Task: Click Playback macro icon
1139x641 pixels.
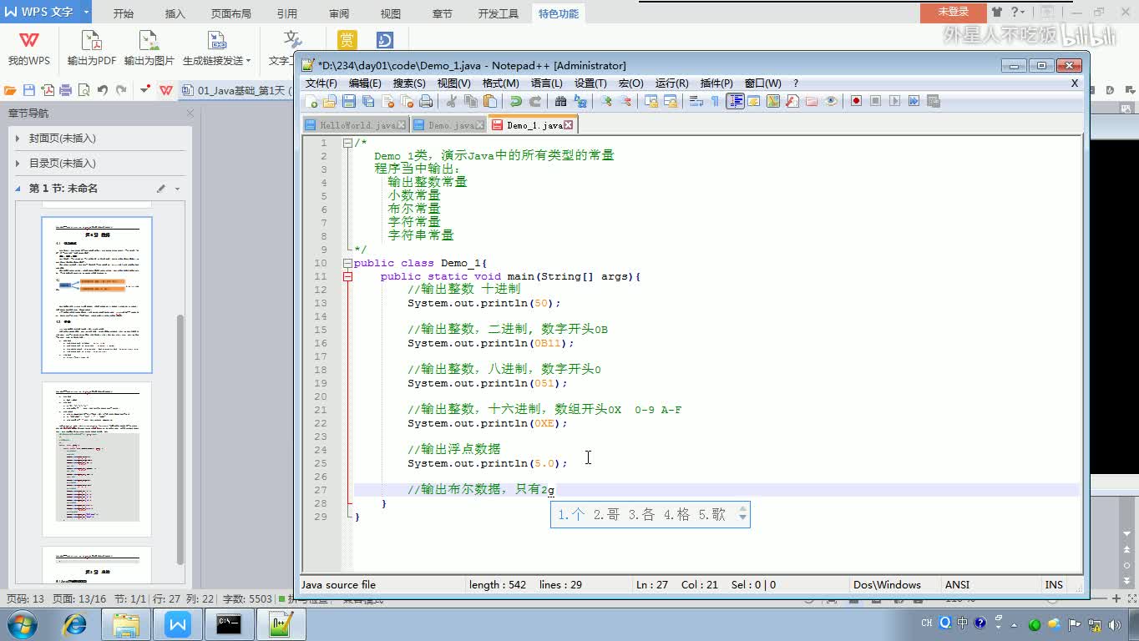Action: pyautogui.click(x=894, y=101)
